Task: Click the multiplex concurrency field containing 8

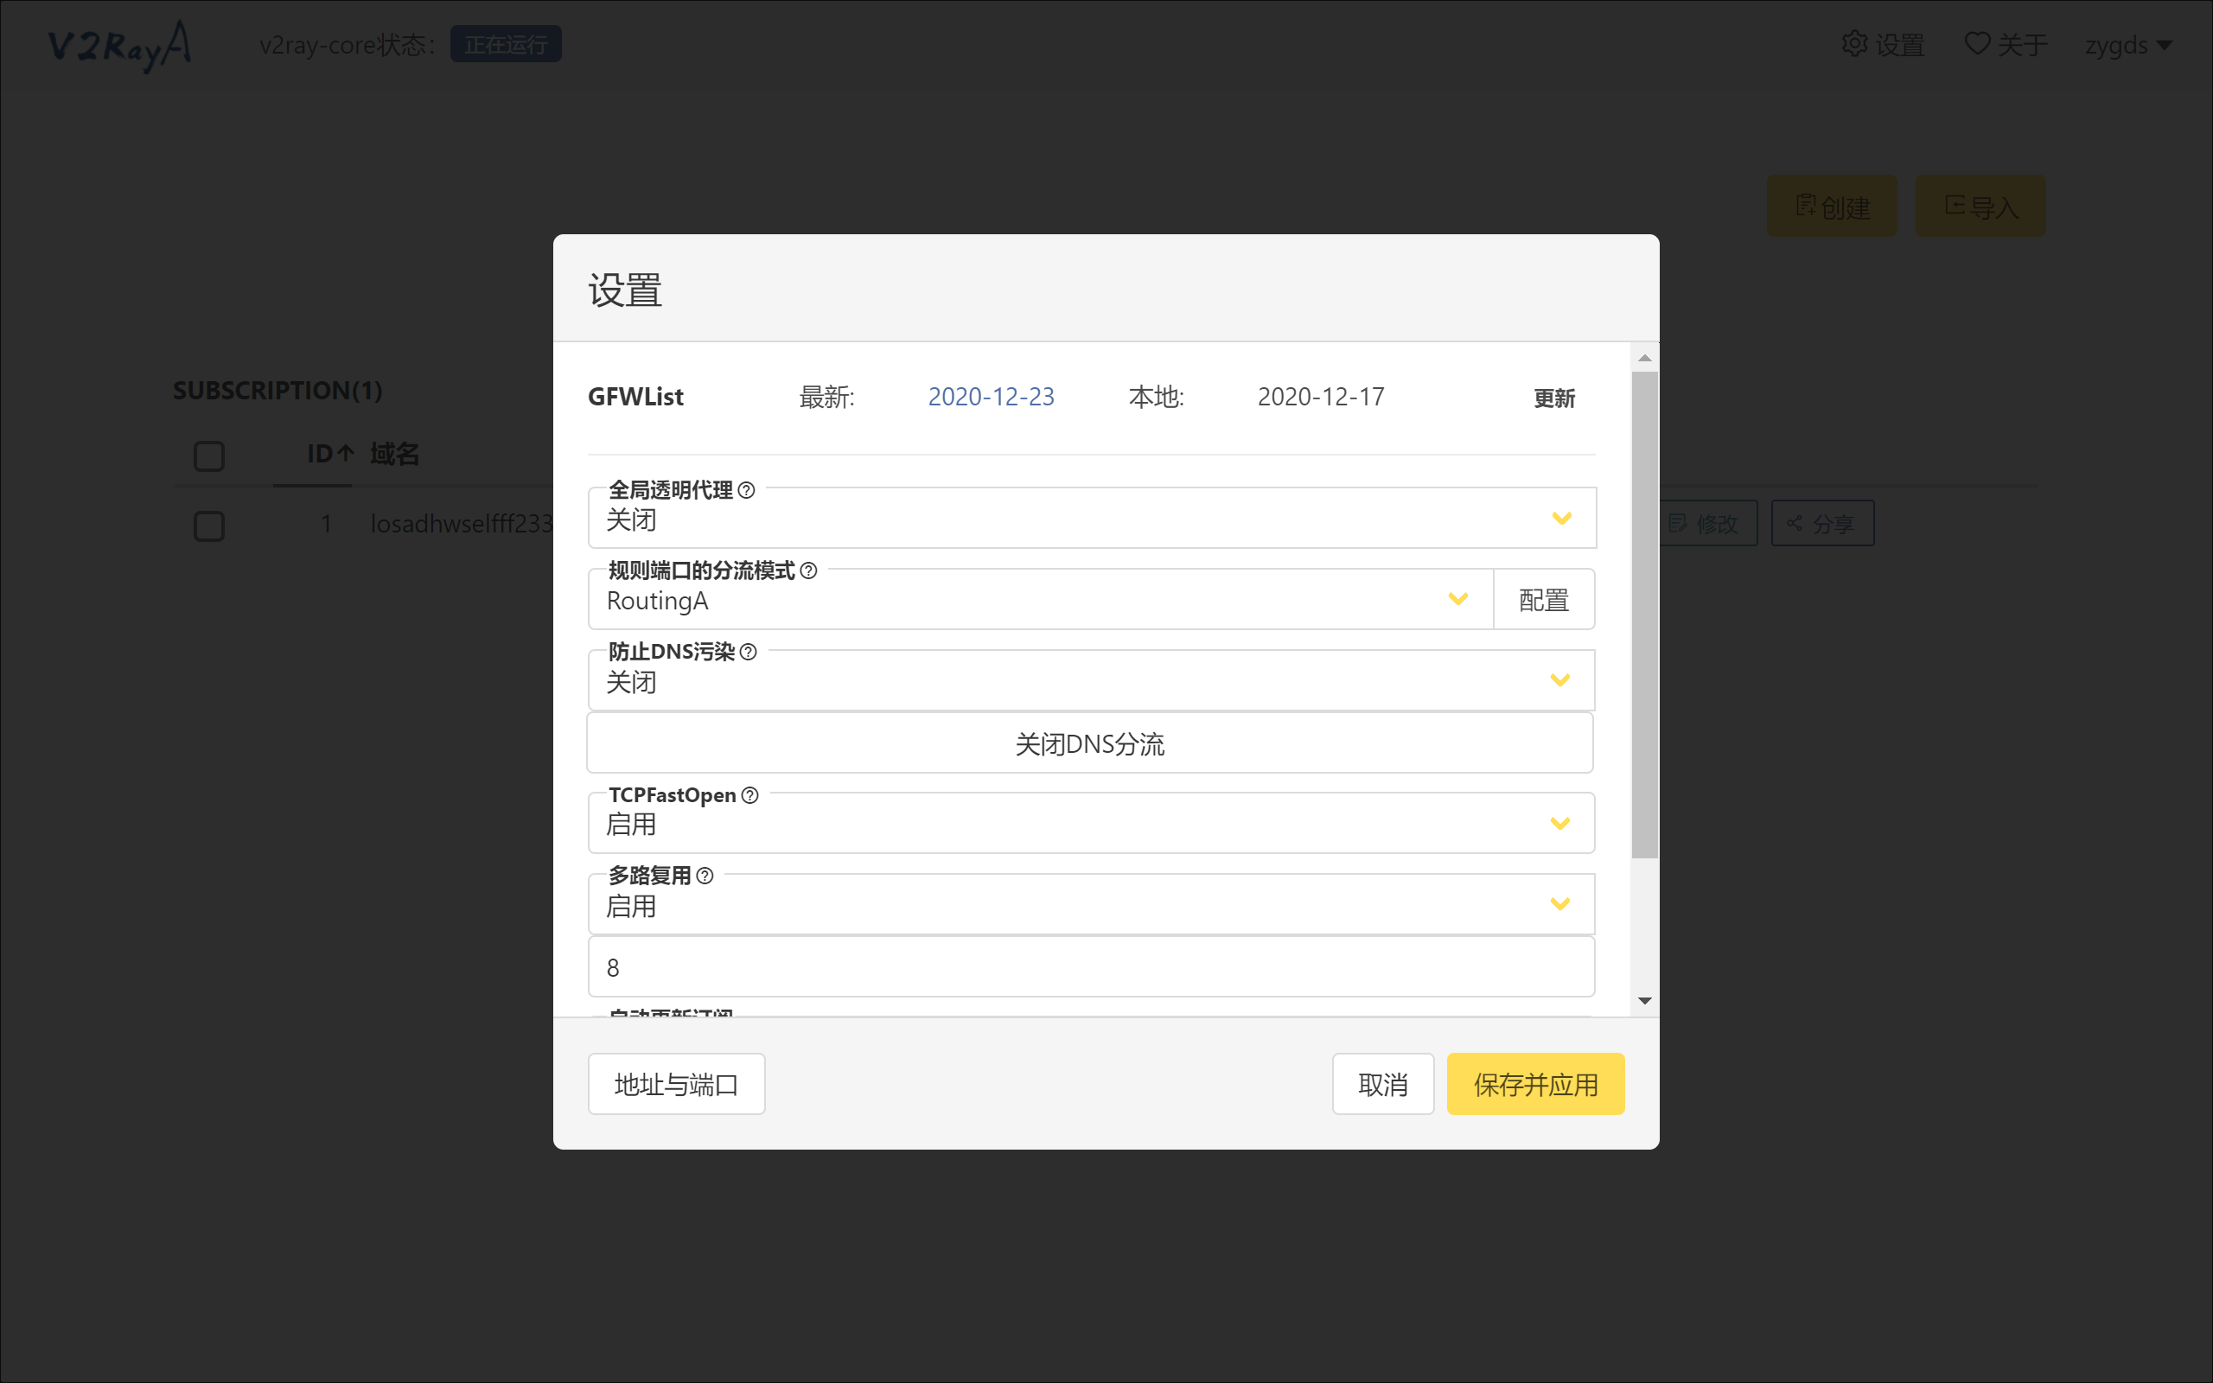Action: pyautogui.click(x=1092, y=967)
